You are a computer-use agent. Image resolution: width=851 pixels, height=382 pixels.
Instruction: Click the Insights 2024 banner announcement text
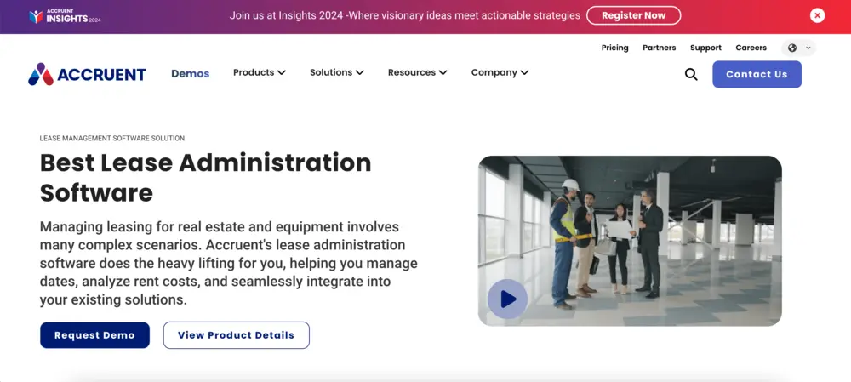click(x=405, y=15)
